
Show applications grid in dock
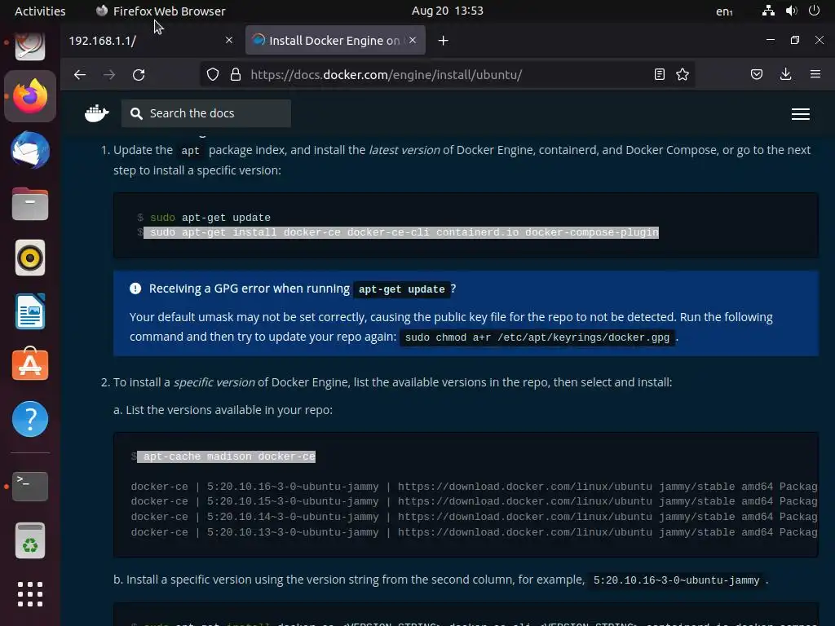point(30,594)
